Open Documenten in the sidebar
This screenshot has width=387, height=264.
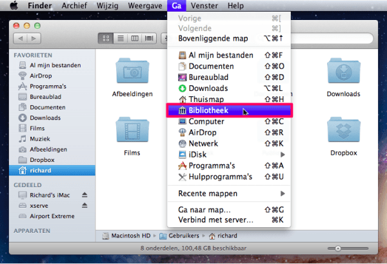pos(52,107)
